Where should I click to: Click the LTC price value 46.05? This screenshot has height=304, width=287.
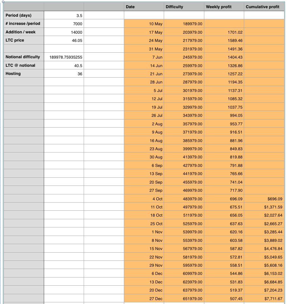click(64, 40)
